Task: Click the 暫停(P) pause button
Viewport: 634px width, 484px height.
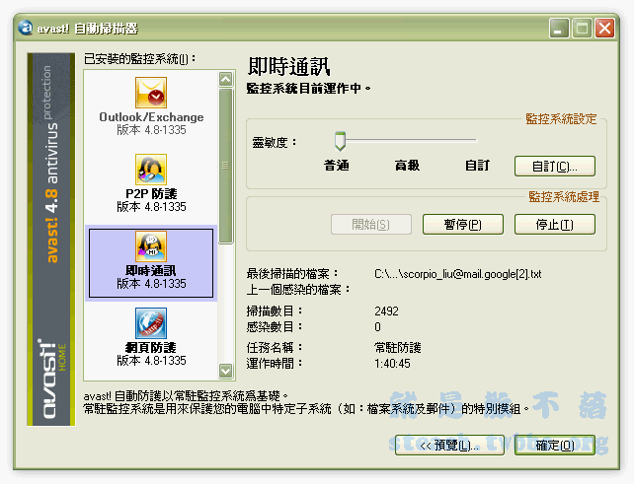Action: coord(463,225)
